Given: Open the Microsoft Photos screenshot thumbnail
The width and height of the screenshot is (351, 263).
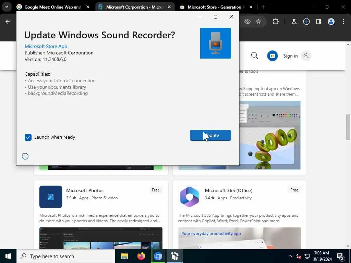Looking at the screenshot, I should pos(101,238).
